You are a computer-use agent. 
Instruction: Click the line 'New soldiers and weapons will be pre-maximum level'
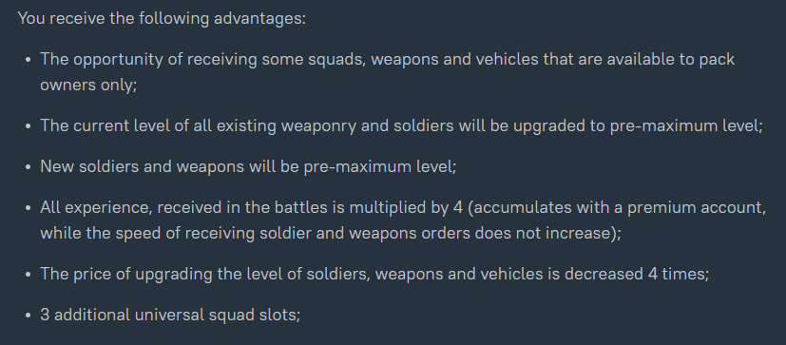click(248, 166)
